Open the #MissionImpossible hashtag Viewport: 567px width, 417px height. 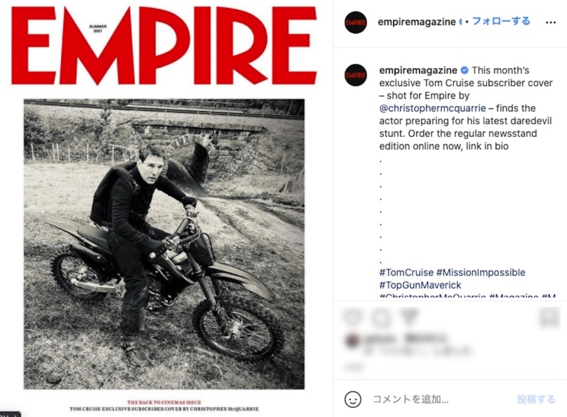tap(481, 272)
